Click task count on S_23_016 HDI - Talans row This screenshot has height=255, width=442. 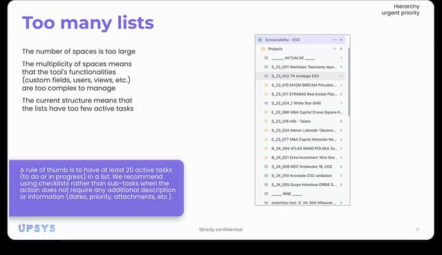tap(341, 121)
